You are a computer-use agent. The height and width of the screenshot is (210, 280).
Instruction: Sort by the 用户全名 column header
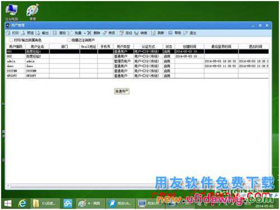click(37, 46)
